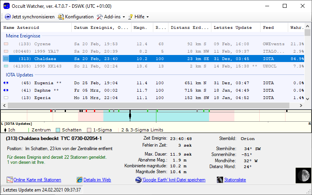Click the station marker icon for Eugenia row
Viewport: 312px width, 195px height.
tap(6, 83)
